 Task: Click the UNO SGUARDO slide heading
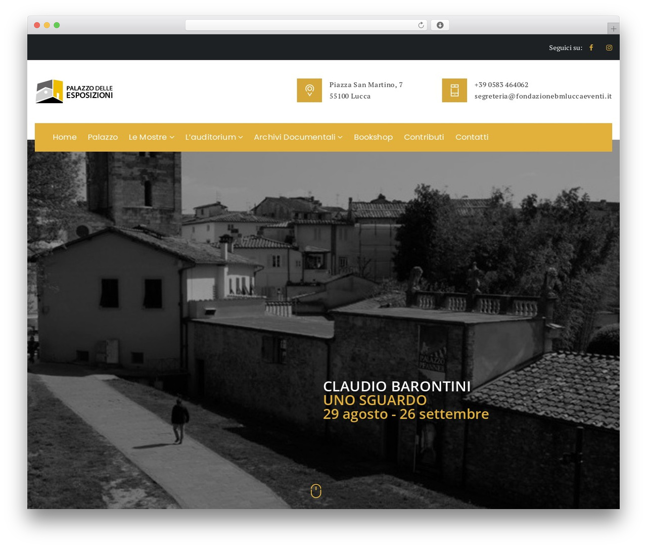pos(375,400)
